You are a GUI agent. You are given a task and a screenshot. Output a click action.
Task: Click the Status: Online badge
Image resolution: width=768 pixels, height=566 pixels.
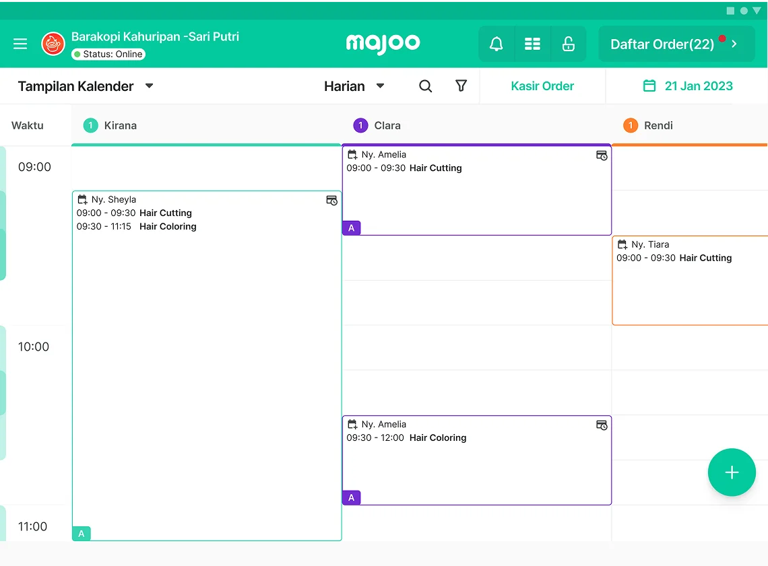[108, 55]
